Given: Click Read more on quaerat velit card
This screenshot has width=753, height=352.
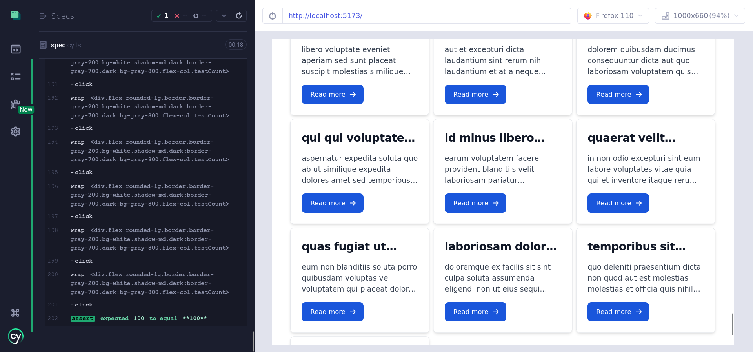Looking at the screenshot, I should [618, 203].
